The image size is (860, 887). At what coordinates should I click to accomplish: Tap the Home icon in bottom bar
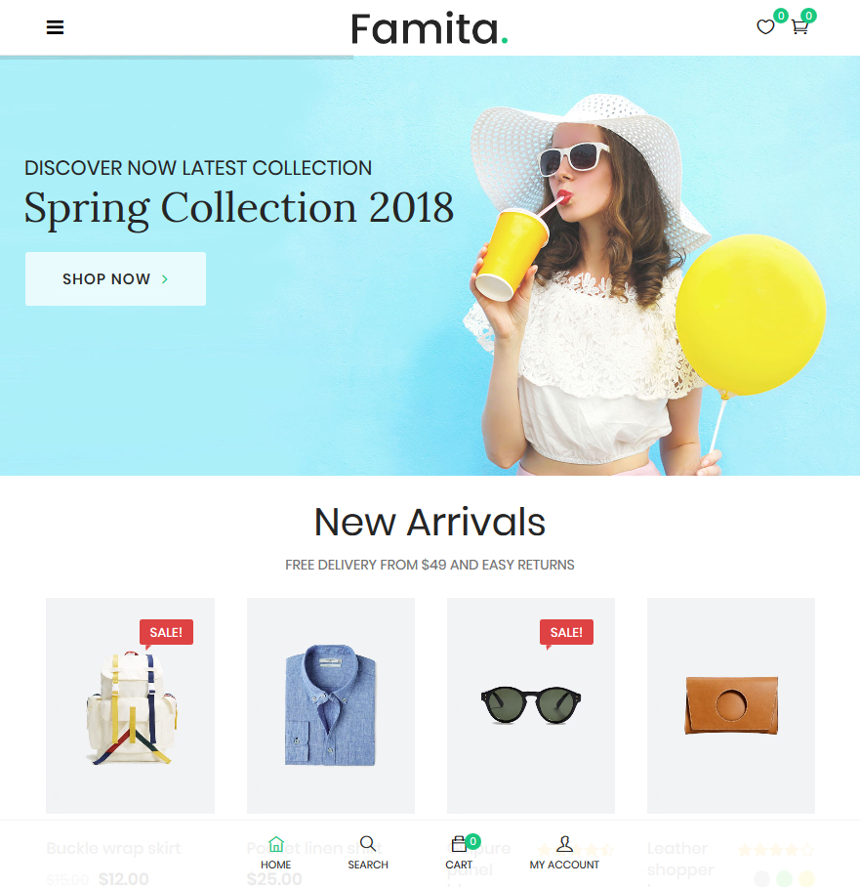point(276,844)
